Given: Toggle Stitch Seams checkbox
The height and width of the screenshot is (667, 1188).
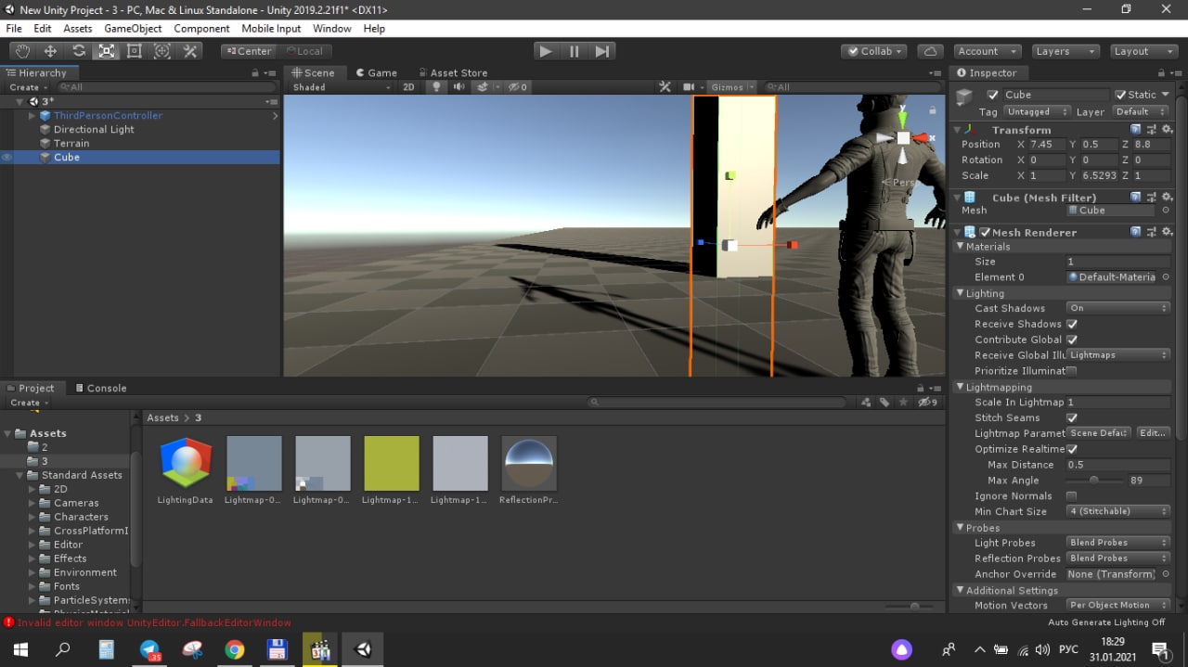Looking at the screenshot, I should (1072, 418).
